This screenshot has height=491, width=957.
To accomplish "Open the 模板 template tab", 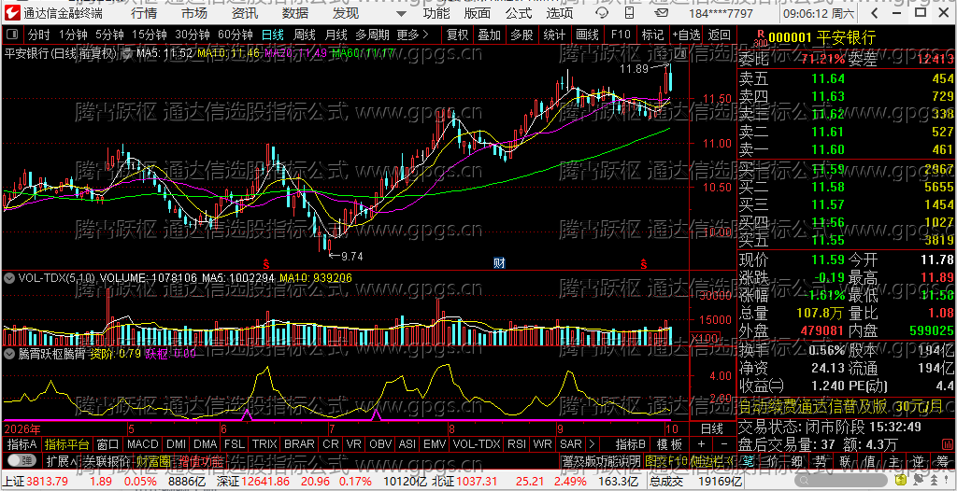I will 669,444.
